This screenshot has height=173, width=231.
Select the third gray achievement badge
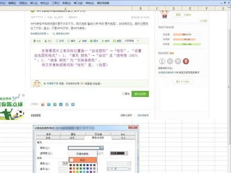pos(178,61)
